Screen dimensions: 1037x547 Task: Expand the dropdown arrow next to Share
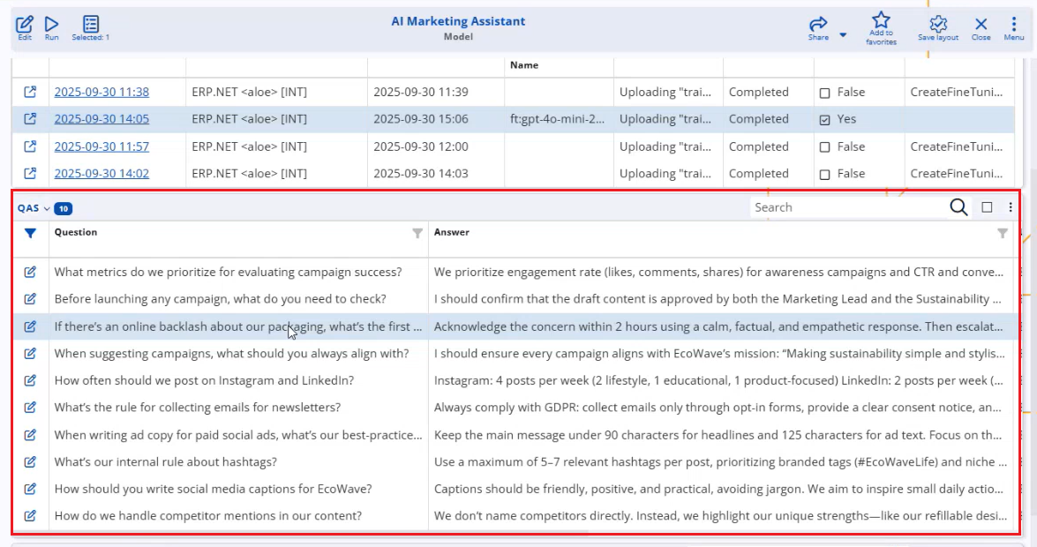[843, 35]
